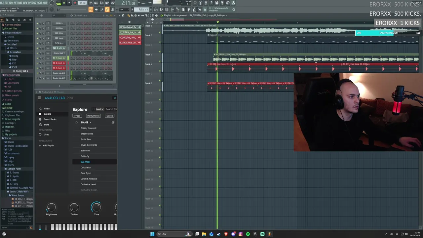Add new channel with plus button
423x238 pixels.
click(x=59, y=86)
